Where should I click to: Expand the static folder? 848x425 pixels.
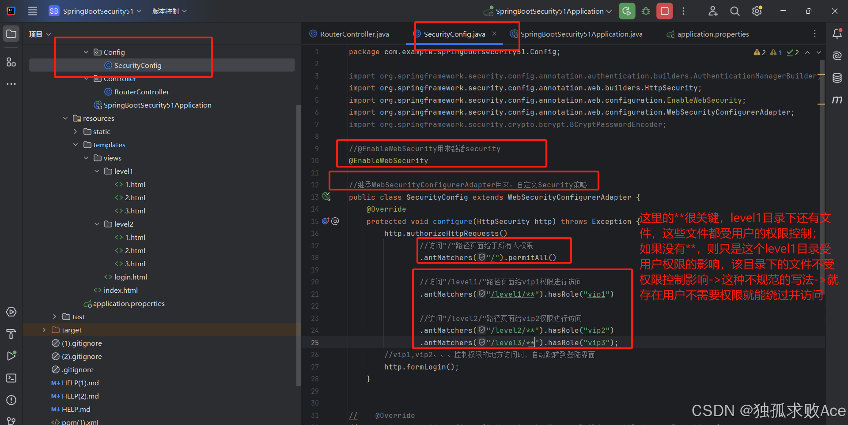(76, 131)
